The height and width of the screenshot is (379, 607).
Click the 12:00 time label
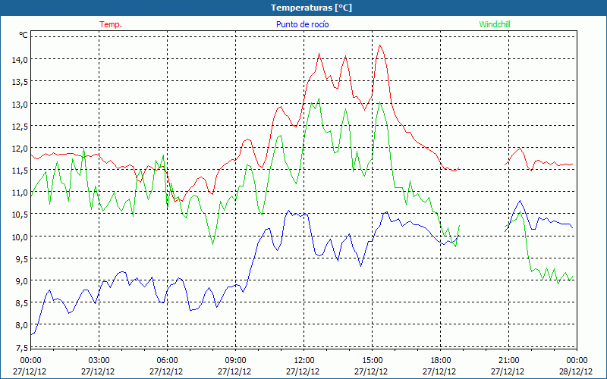pos(304,361)
